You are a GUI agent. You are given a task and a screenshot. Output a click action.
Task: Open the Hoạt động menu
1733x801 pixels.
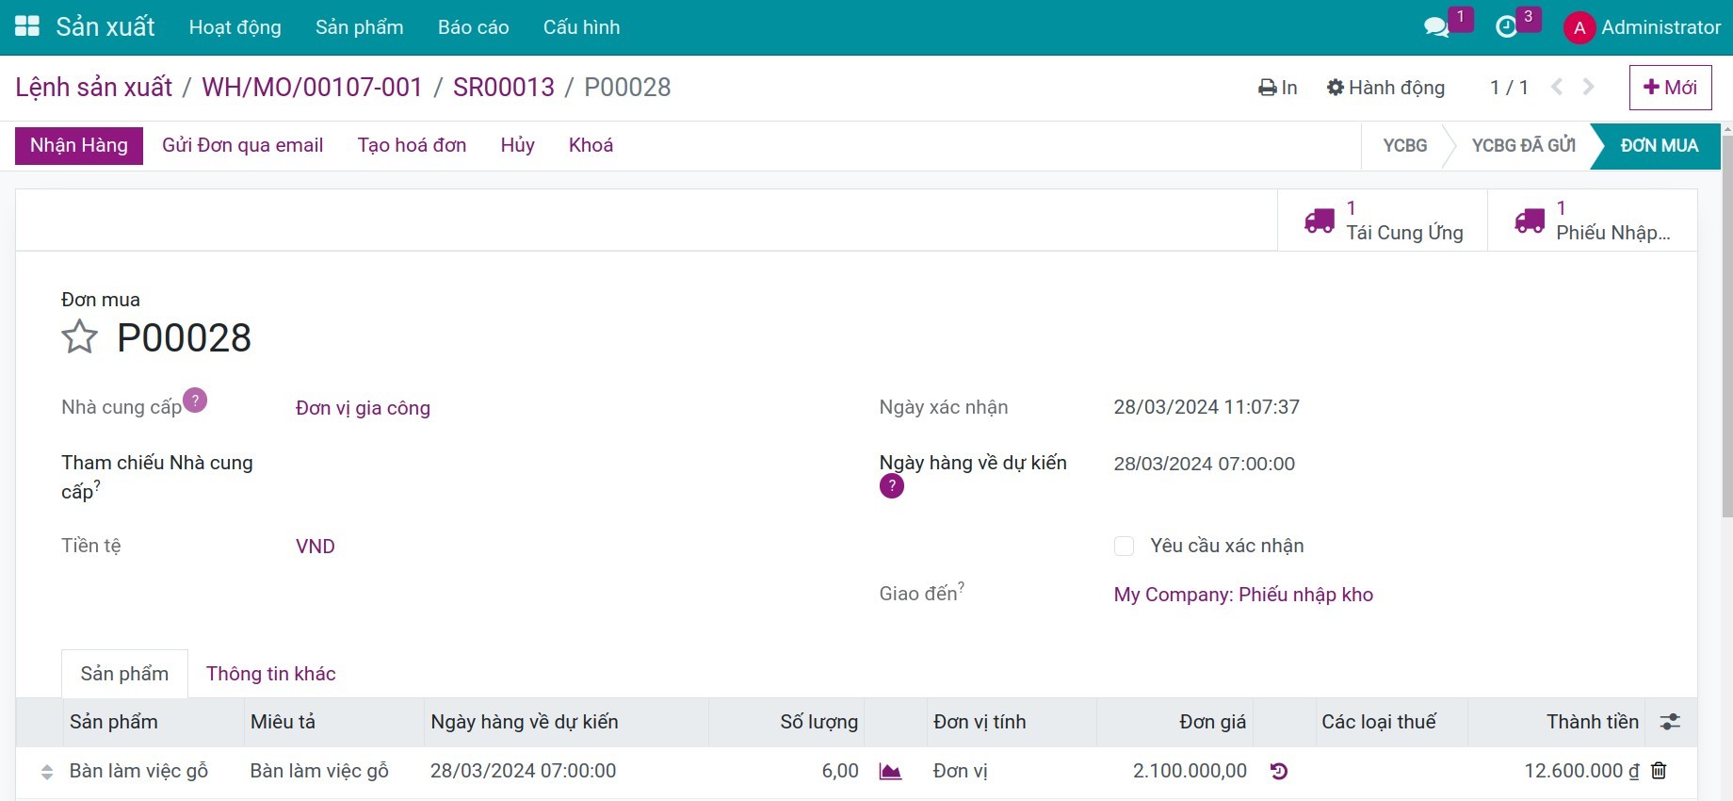tap(235, 27)
